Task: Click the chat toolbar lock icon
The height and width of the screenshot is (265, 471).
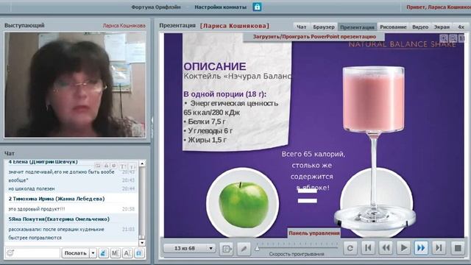Action: 106,166
